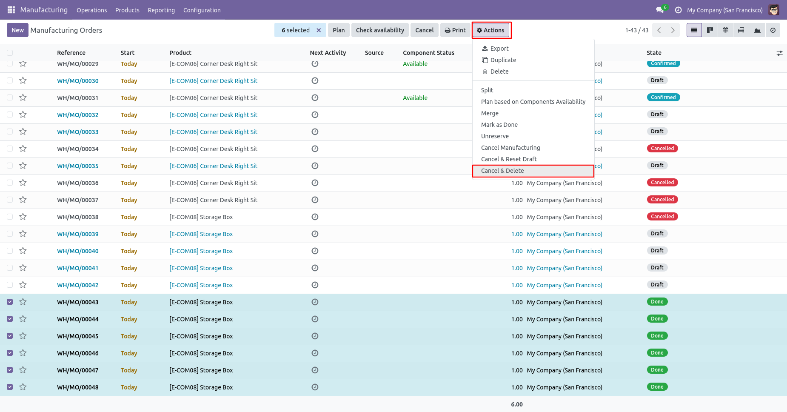787x412 pixels.
Task: Click the Check availability button
Action: [x=380, y=30]
